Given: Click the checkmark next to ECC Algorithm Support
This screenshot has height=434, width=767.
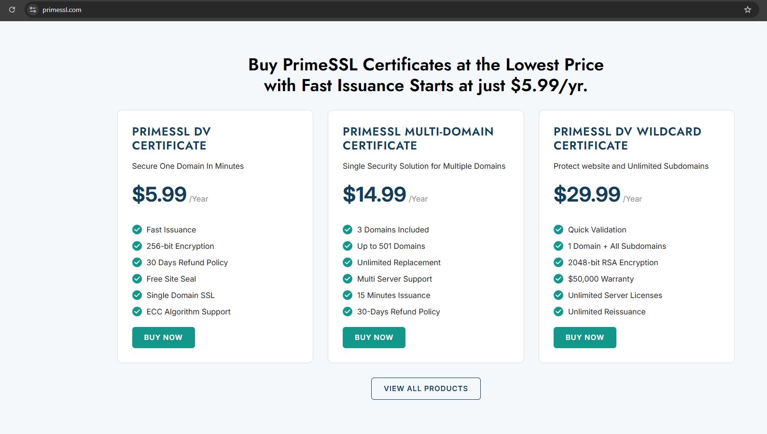Looking at the screenshot, I should (137, 312).
